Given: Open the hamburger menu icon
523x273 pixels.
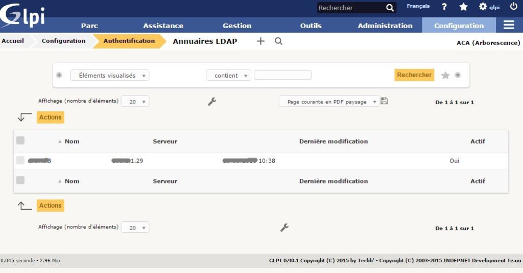Looking at the screenshot, I should click(508, 25).
